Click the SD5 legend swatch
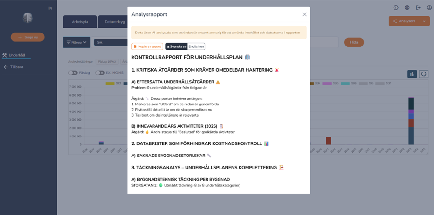The width and height of the screenshot is (434, 215). click(327, 83)
